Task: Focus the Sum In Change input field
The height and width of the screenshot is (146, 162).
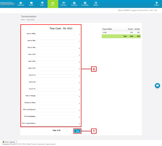Action: point(58,97)
